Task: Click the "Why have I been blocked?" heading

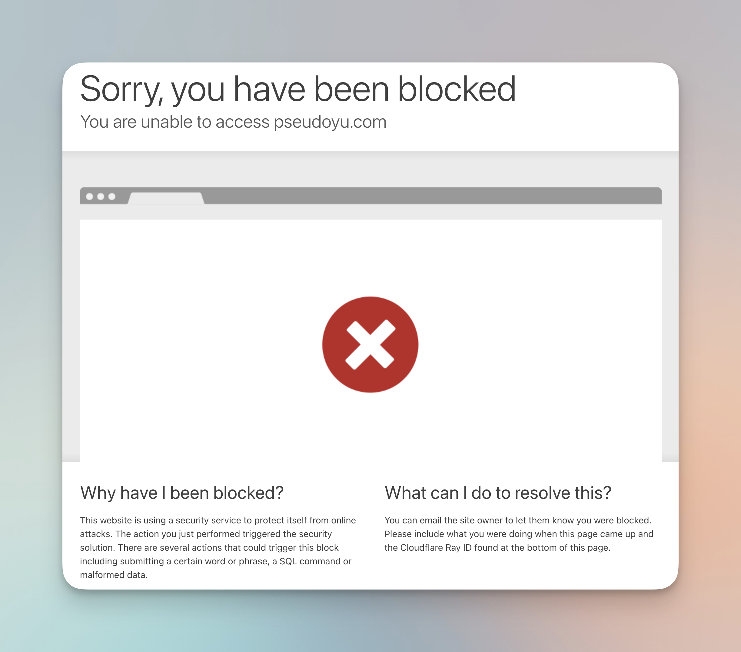Action: 182,493
